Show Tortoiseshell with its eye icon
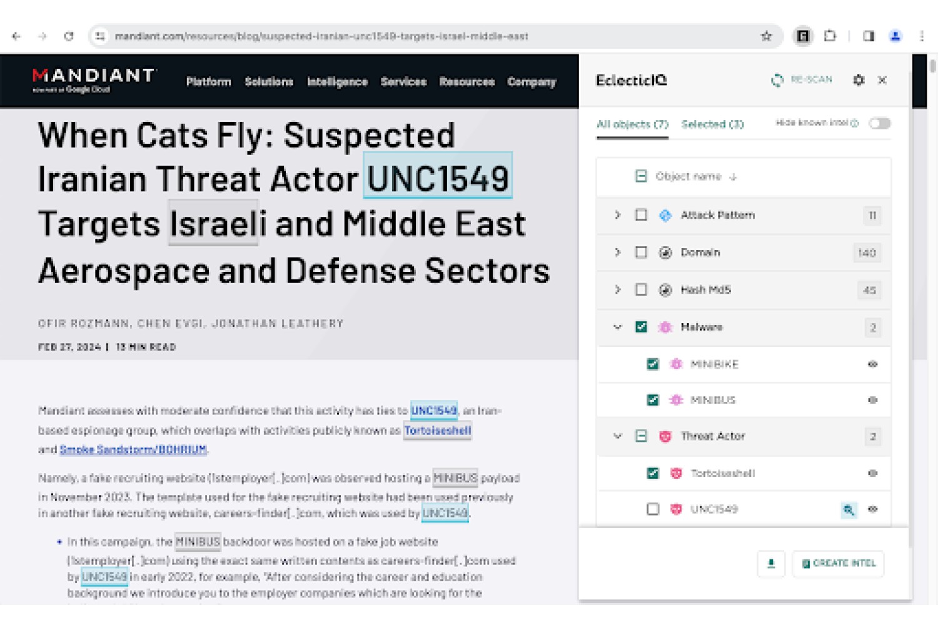The width and height of the screenshot is (938, 625). pos(873,473)
